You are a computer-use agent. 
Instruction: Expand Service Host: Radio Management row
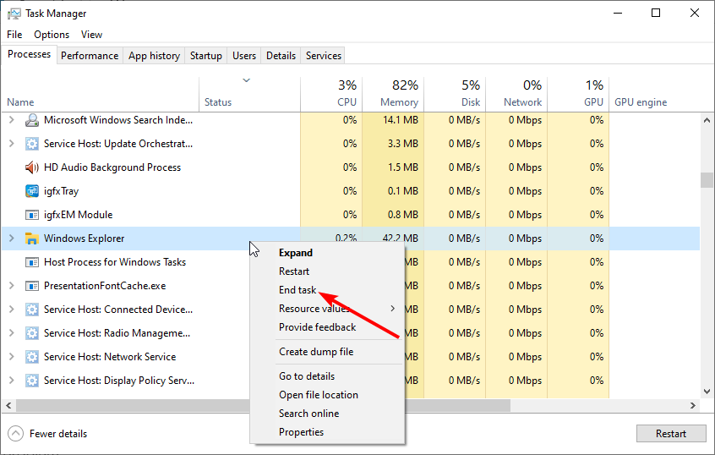pos(11,333)
